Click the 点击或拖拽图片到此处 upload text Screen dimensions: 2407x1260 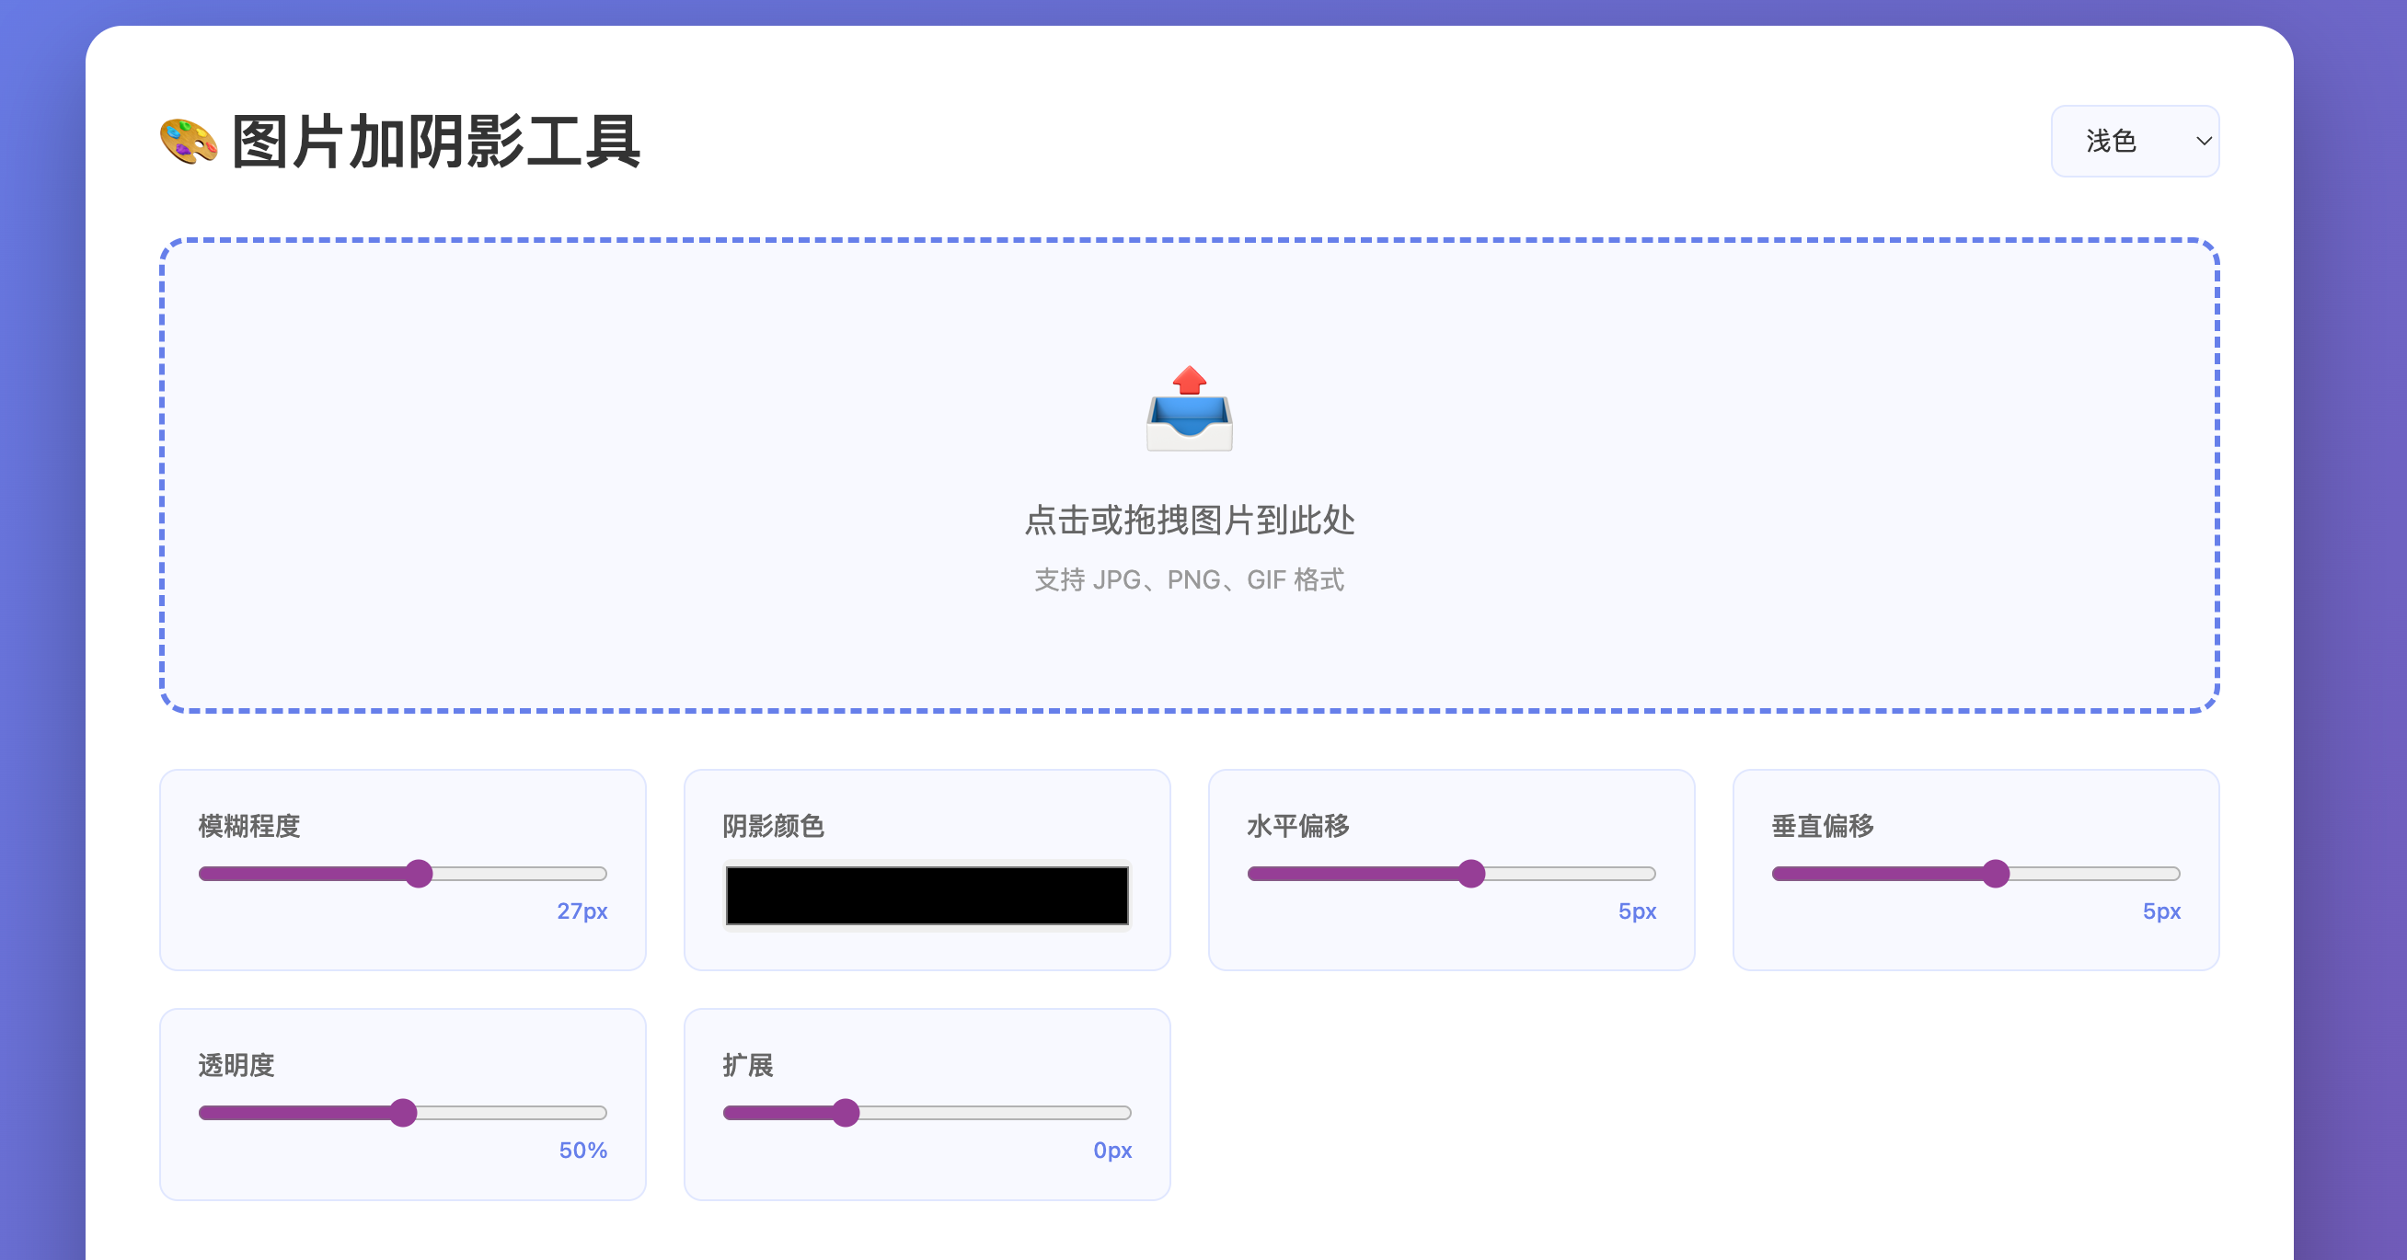click(x=1189, y=521)
